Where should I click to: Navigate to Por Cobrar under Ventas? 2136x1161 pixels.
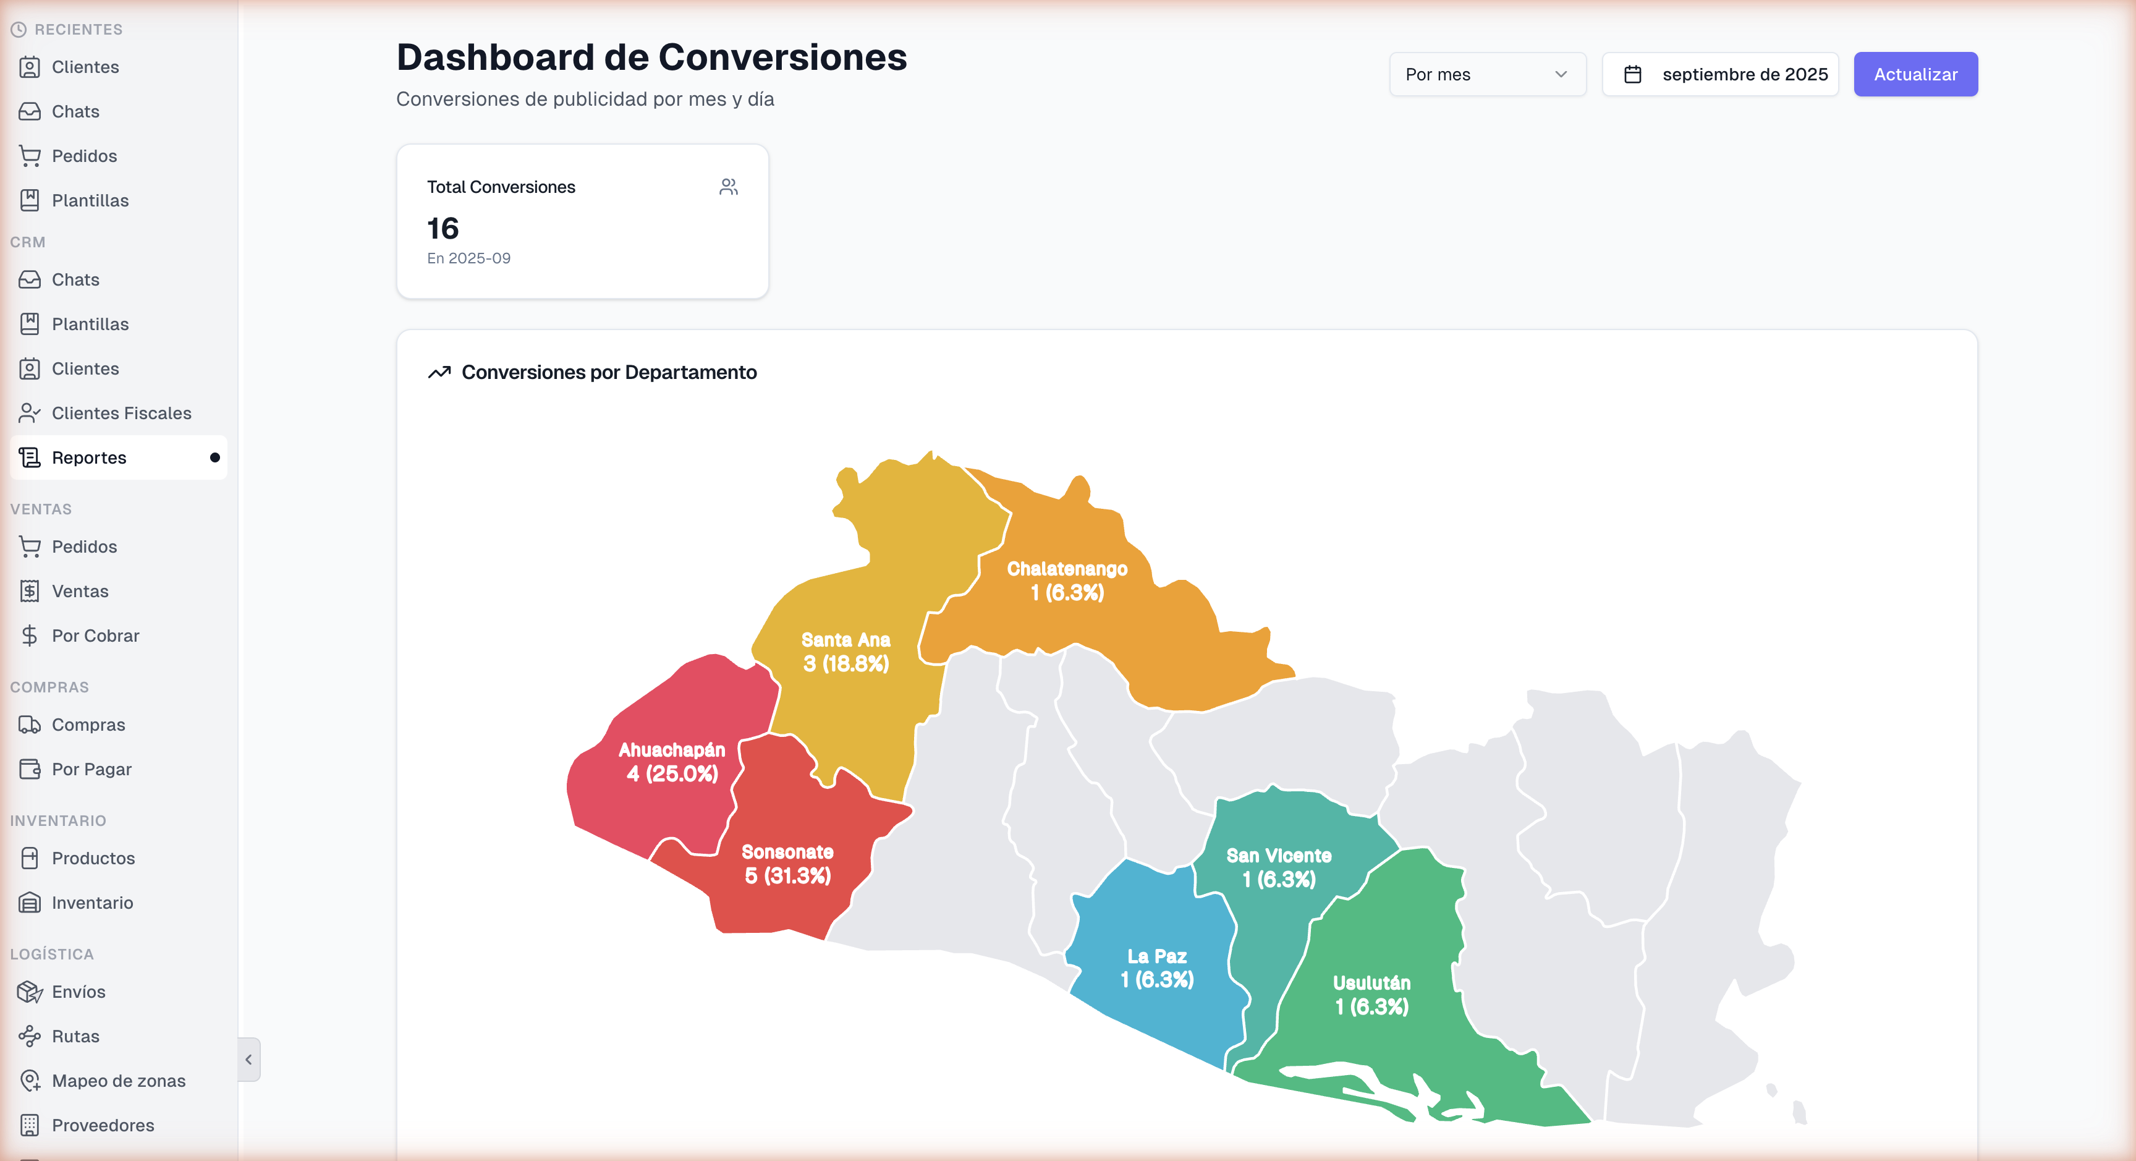[95, 636]
